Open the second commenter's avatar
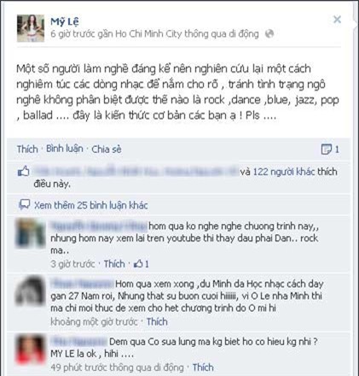The height and width of the screenshot is (376, 359). tap(31, 291)
